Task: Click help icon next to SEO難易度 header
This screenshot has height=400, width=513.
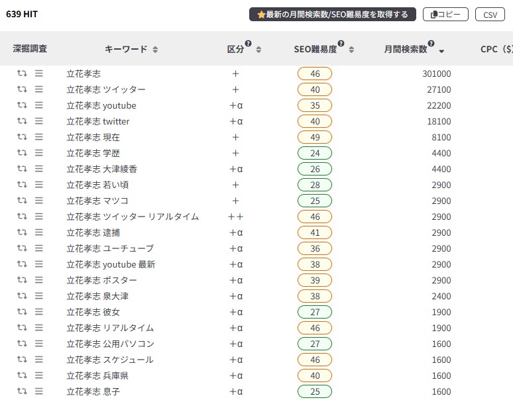Action: (341, 44)
